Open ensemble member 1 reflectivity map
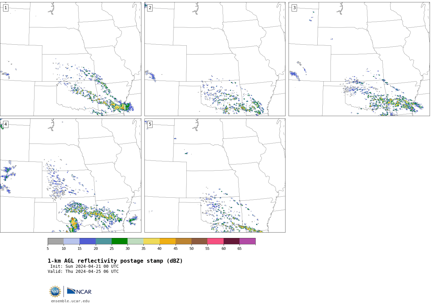This screenshot has width=433, height=305. click(71, 59)
